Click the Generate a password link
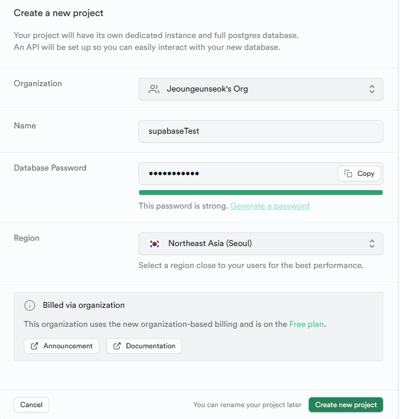Screen dimensions: 400x419 tap(270, 206)
